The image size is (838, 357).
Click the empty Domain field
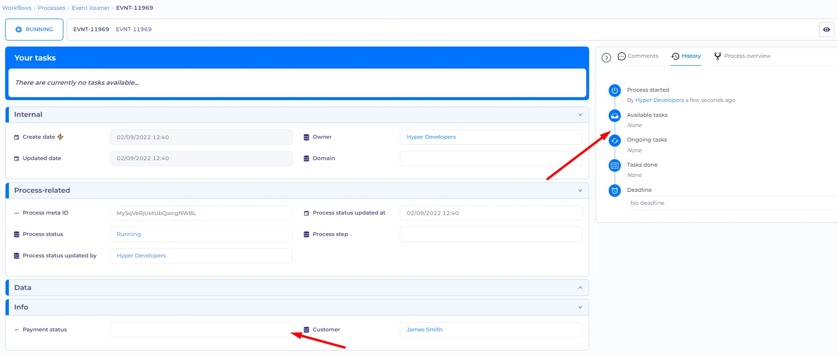click(x=491, y=159)
